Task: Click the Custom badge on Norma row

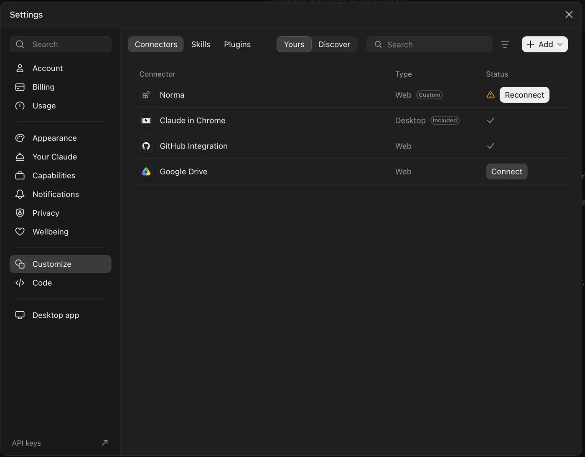Action: pos(430,95)
